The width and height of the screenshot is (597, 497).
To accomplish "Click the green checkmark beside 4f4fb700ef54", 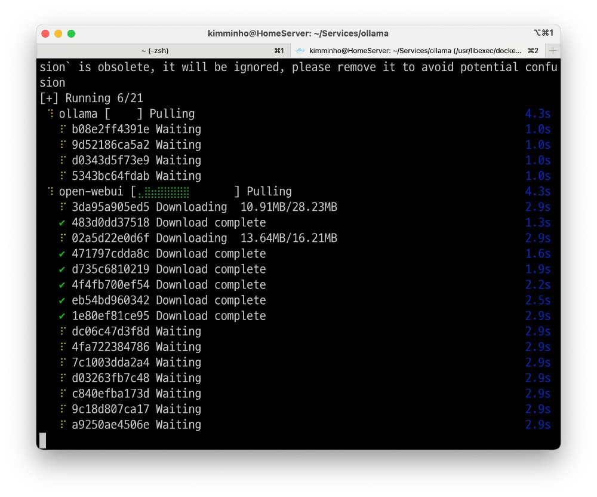I will tap(62, 285).
